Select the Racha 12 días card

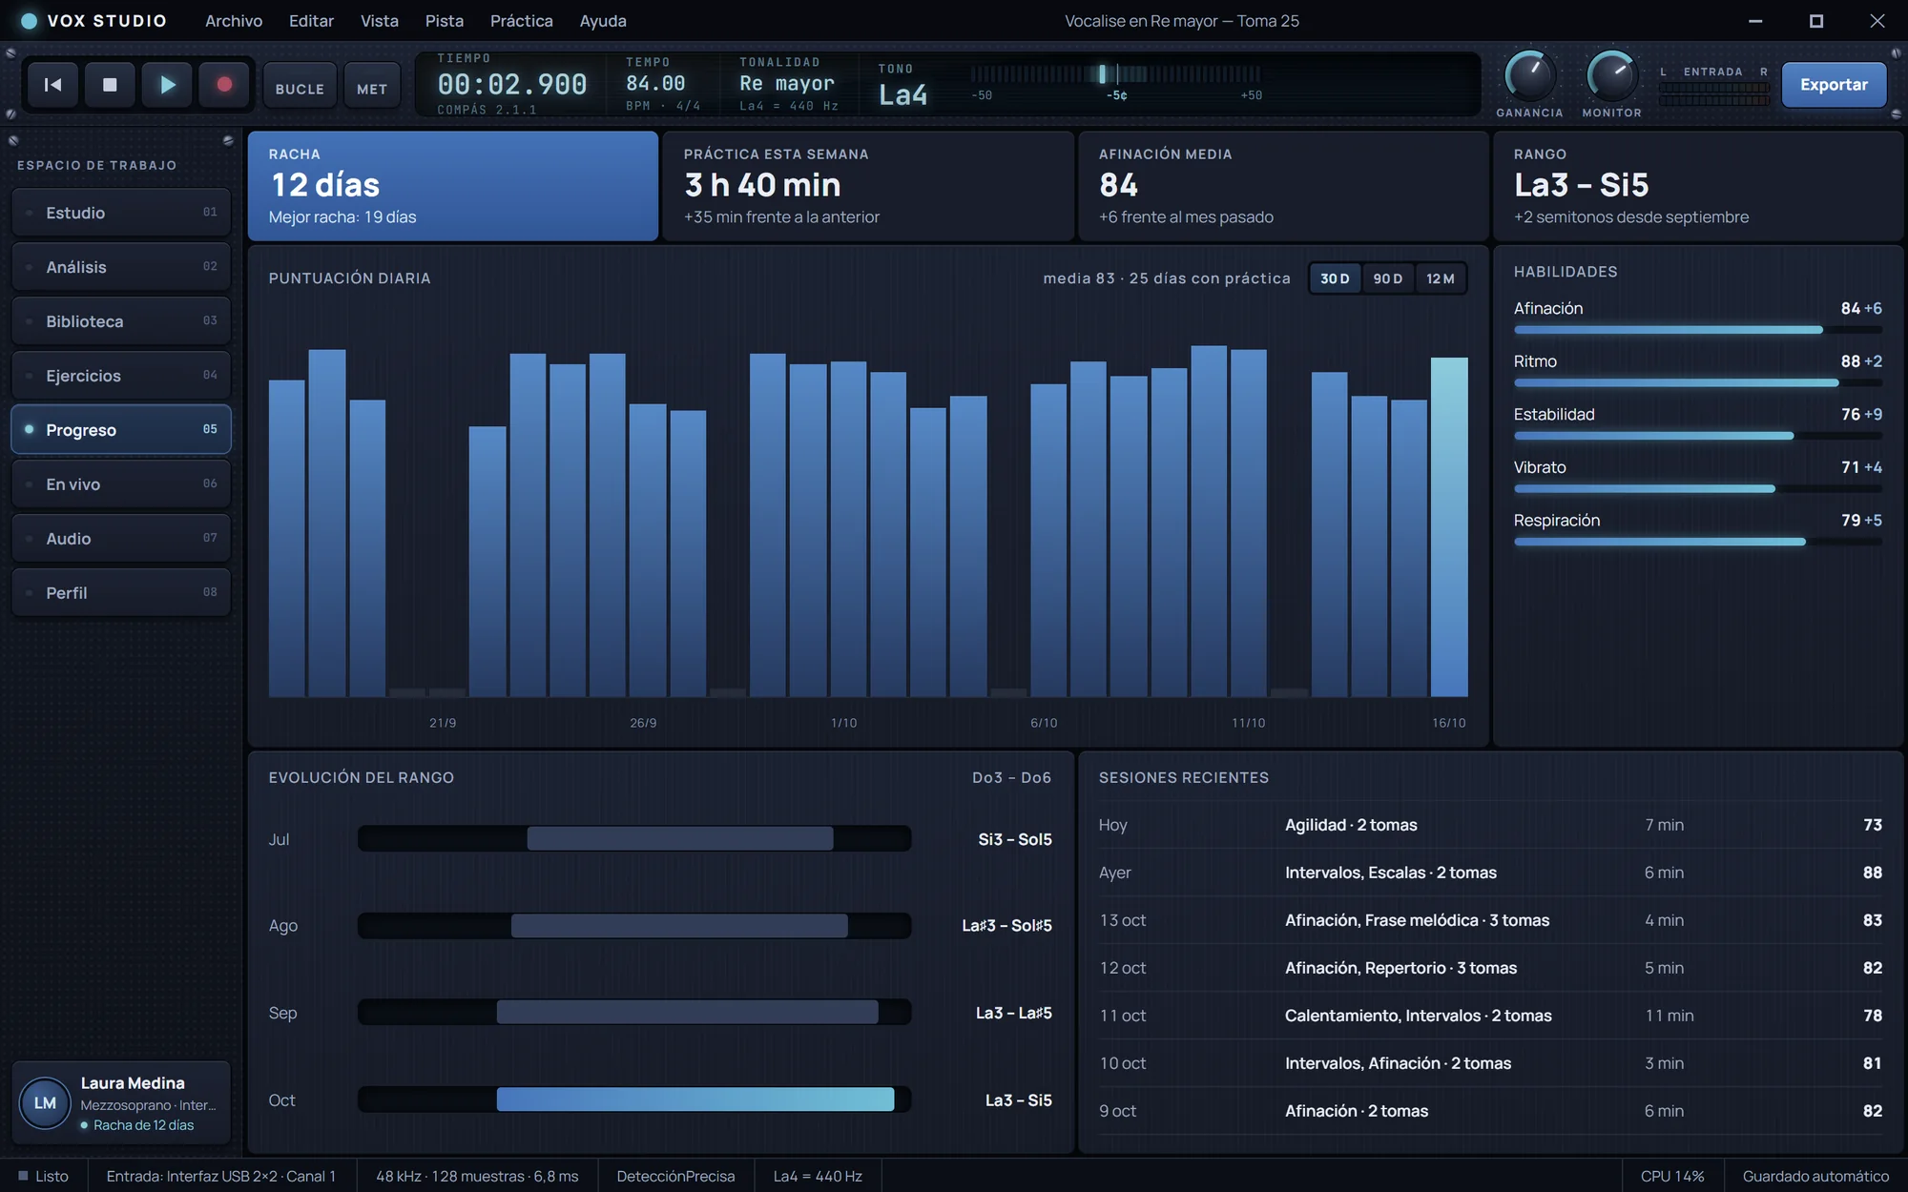453,186
